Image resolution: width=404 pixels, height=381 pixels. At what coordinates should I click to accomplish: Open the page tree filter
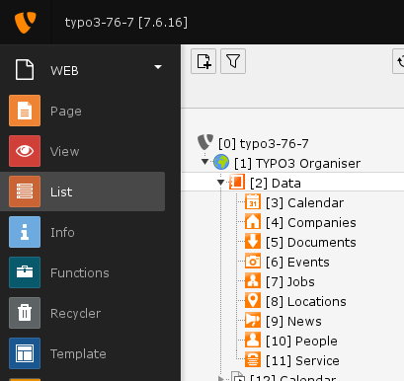click(233, 61)
